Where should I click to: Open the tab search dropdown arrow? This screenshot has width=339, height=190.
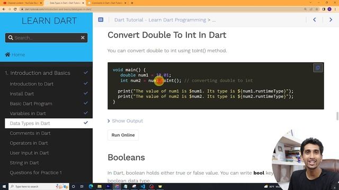(x=310, y=3)
